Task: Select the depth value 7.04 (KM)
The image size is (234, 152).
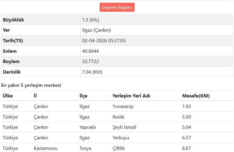Action: 93,72
